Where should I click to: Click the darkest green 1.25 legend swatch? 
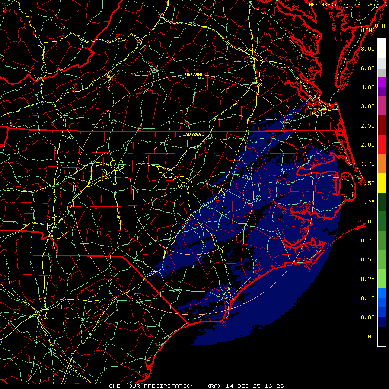coord(382,202)
